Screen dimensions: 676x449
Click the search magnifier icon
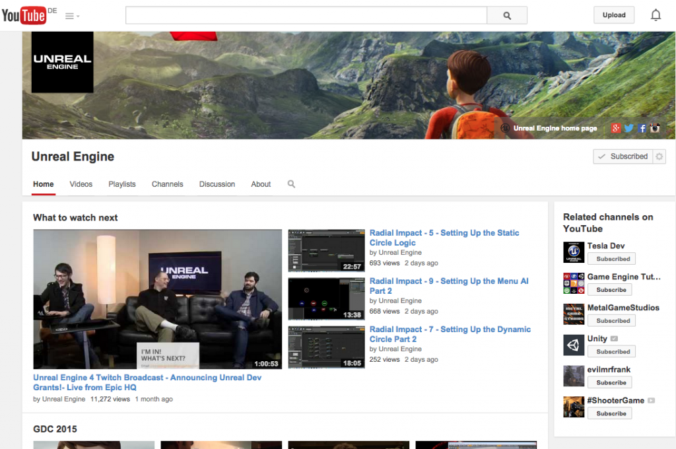pyautogui.click(x=507, y=15)
